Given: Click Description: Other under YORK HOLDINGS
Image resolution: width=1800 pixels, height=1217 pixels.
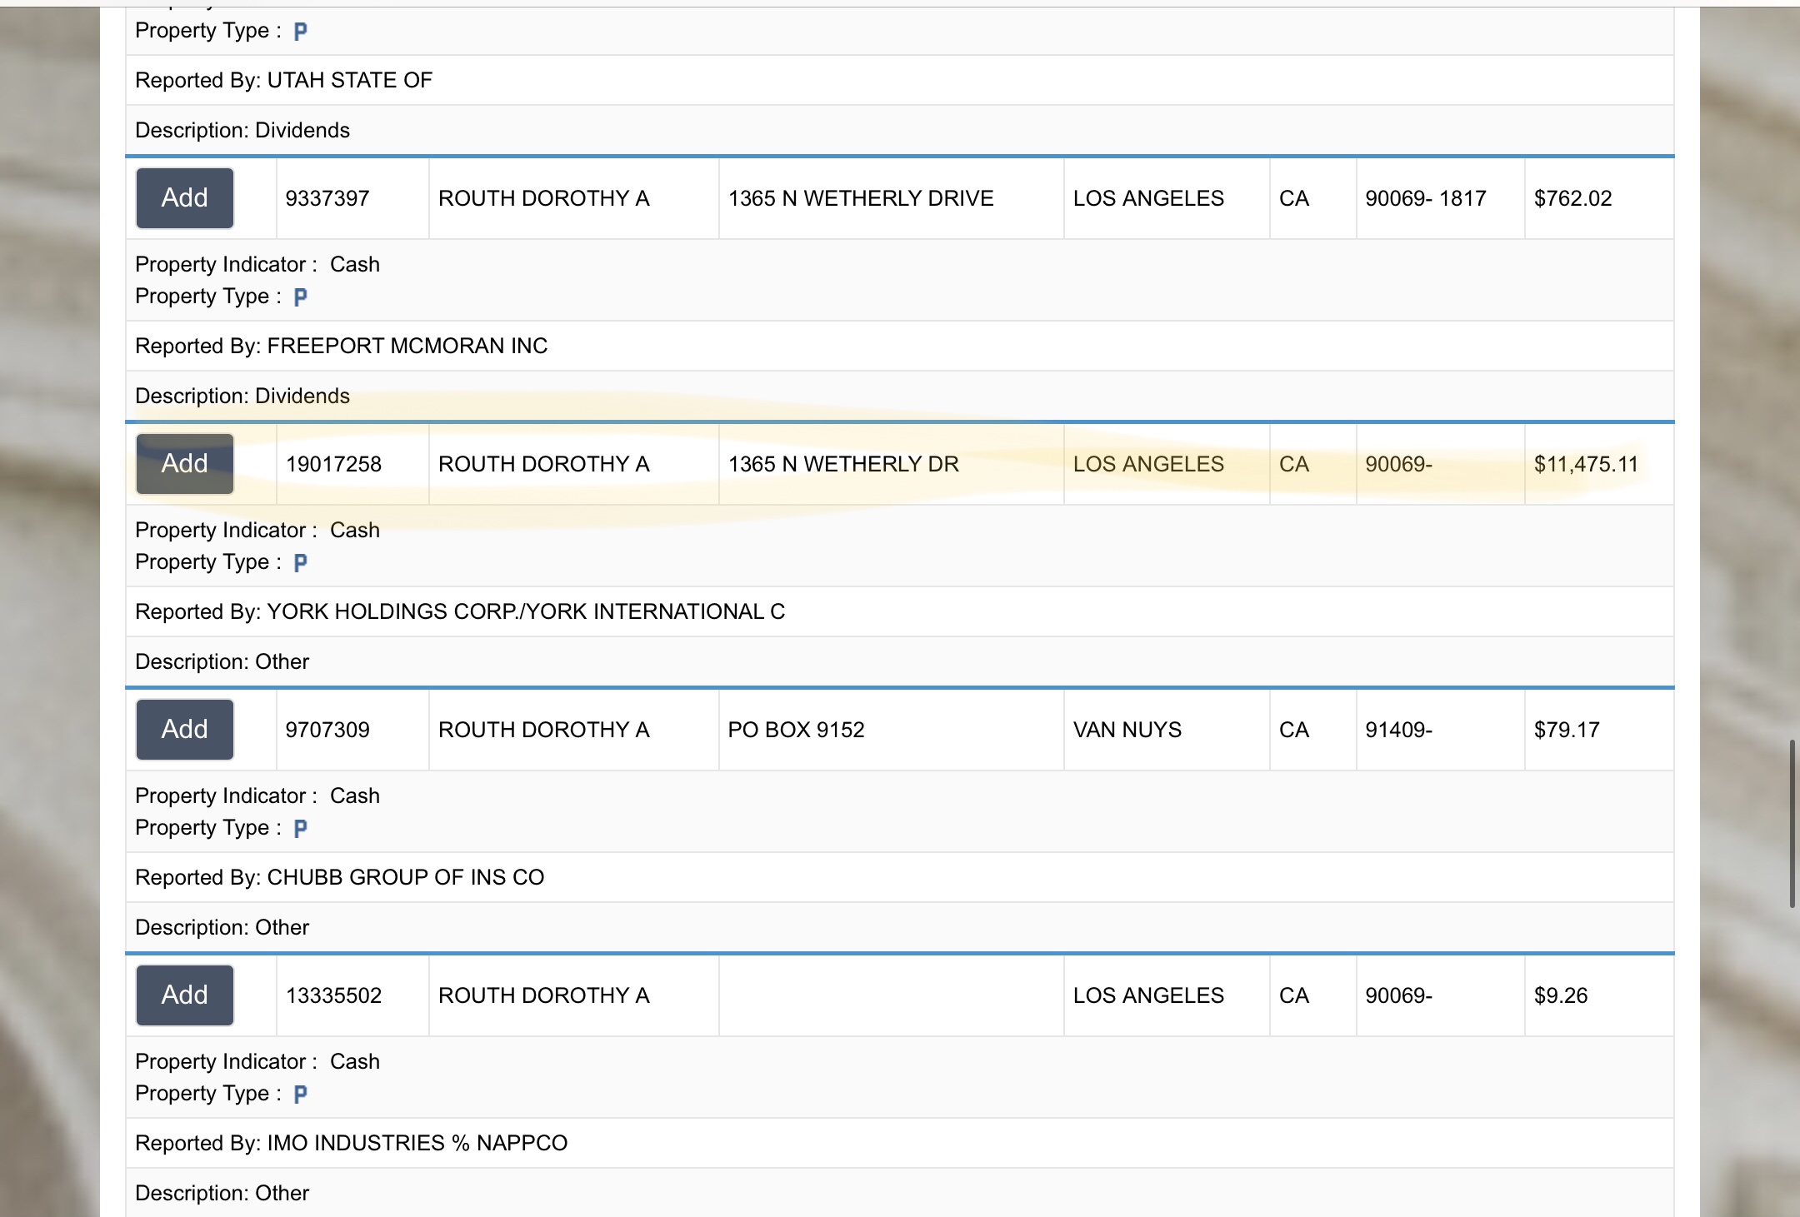Looking at the screenshot, I should pos(222,661).
